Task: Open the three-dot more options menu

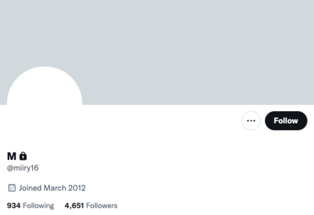Action: click(x=251, y=121)
